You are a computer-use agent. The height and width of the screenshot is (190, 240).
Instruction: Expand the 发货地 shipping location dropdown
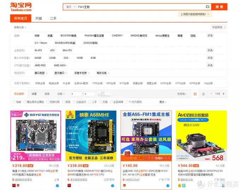click(182, 94)
